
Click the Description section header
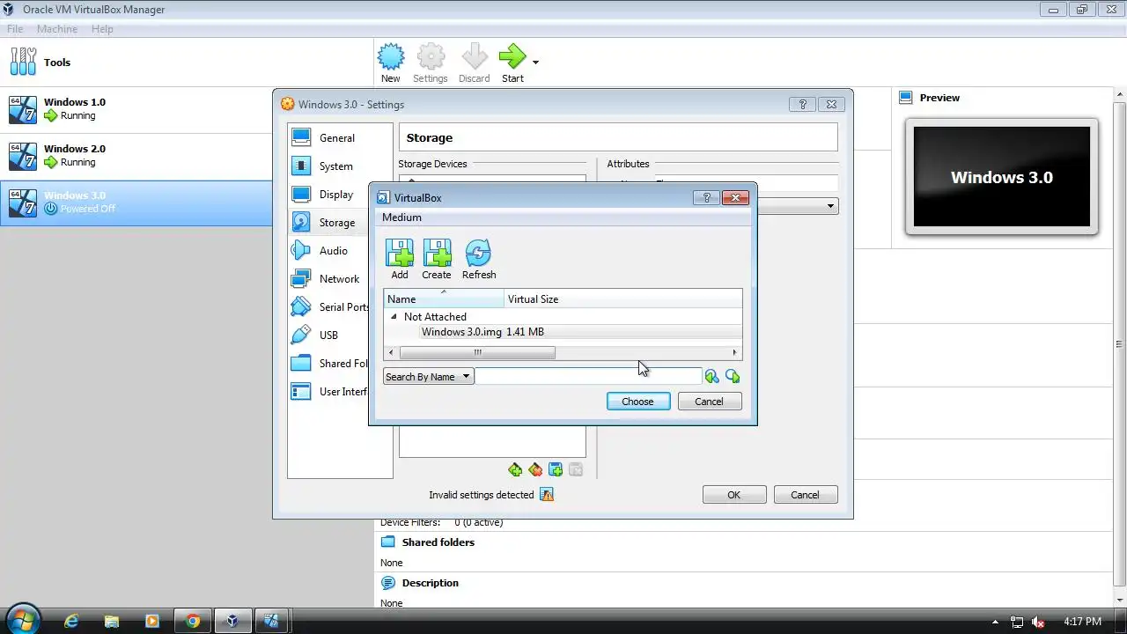431,583
